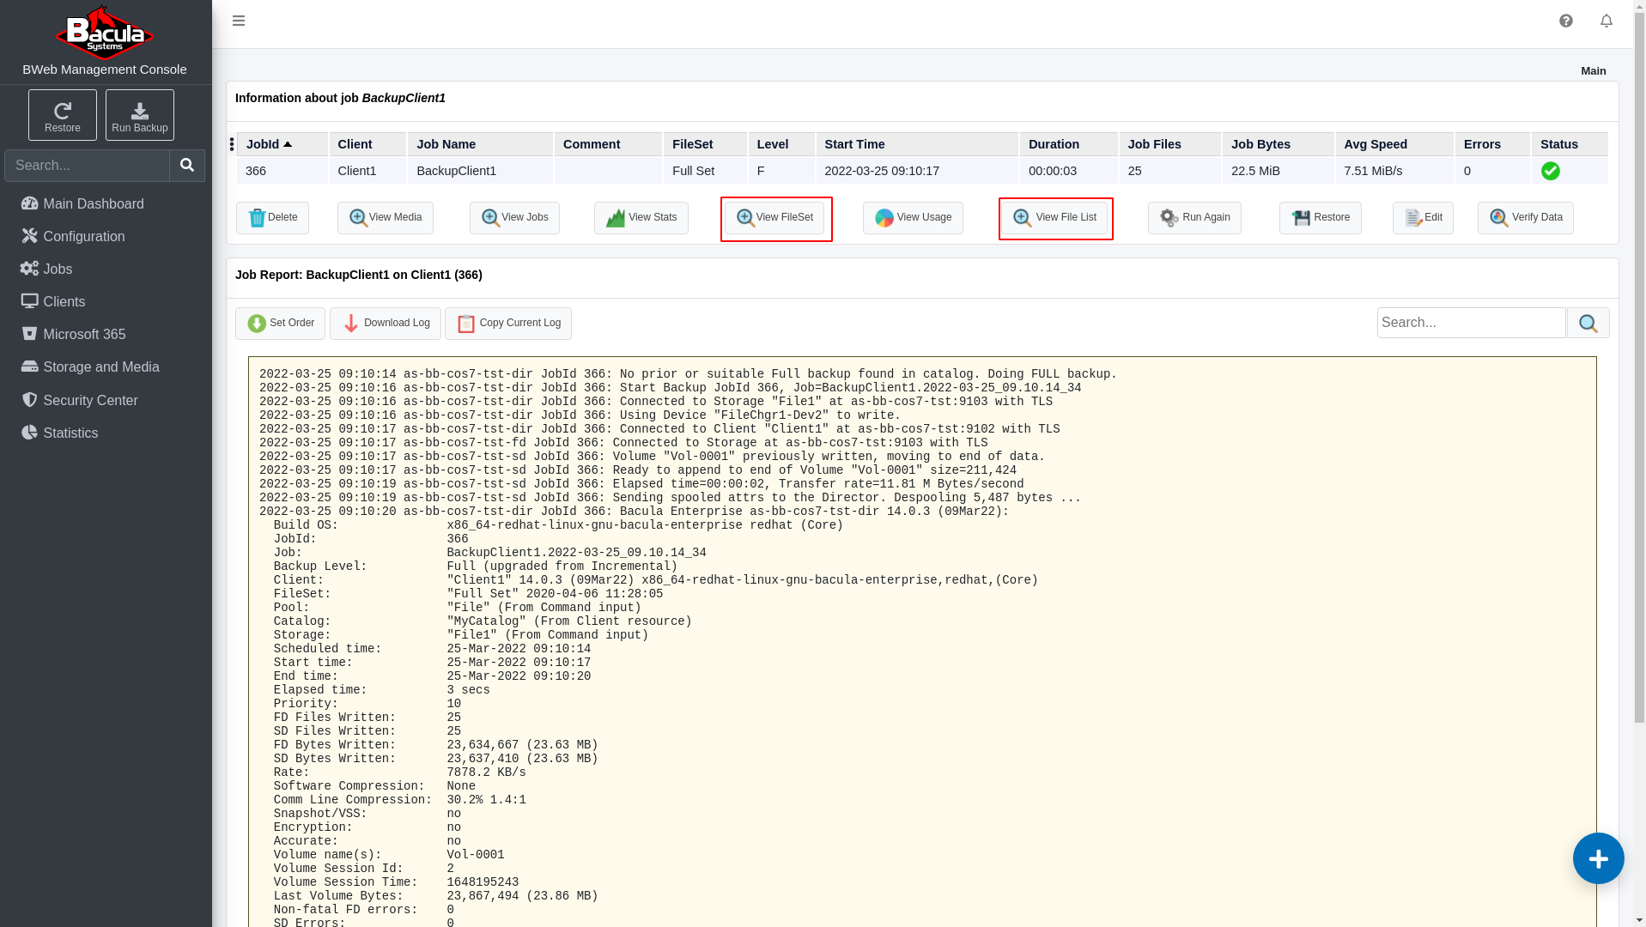
Task: Select the BackupClient1 job name cell
Action: click(x=480, y=171)
